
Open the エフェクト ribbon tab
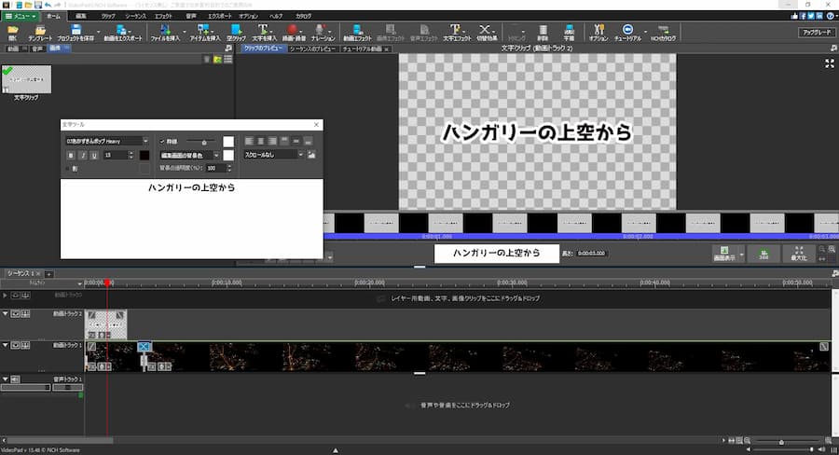(164, 16)
